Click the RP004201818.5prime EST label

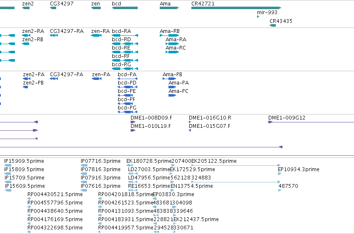[126, 194]
